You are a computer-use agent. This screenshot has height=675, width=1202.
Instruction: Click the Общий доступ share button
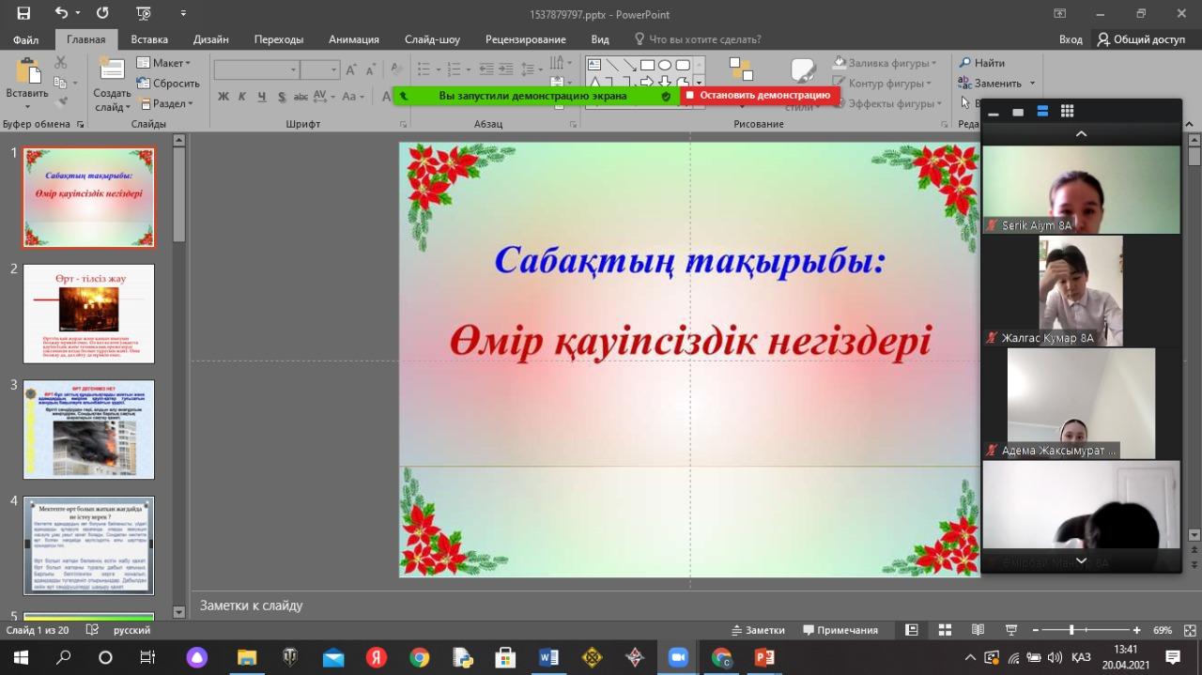point(1141,39)
